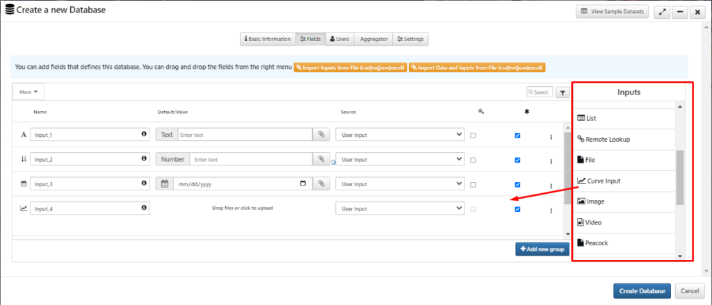
Task: Open the Source dropdown for Input_1
Action: 400,135
